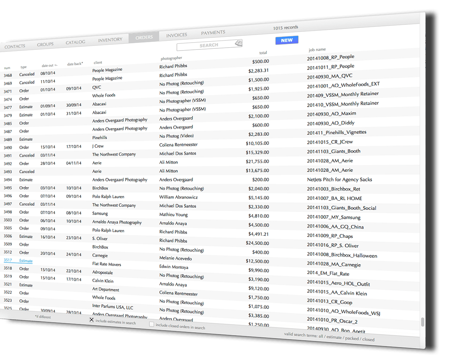The height and width of the screenshot is (361, 451).
Task: Switch to the Groups tab
Action: tap(45, 44)
